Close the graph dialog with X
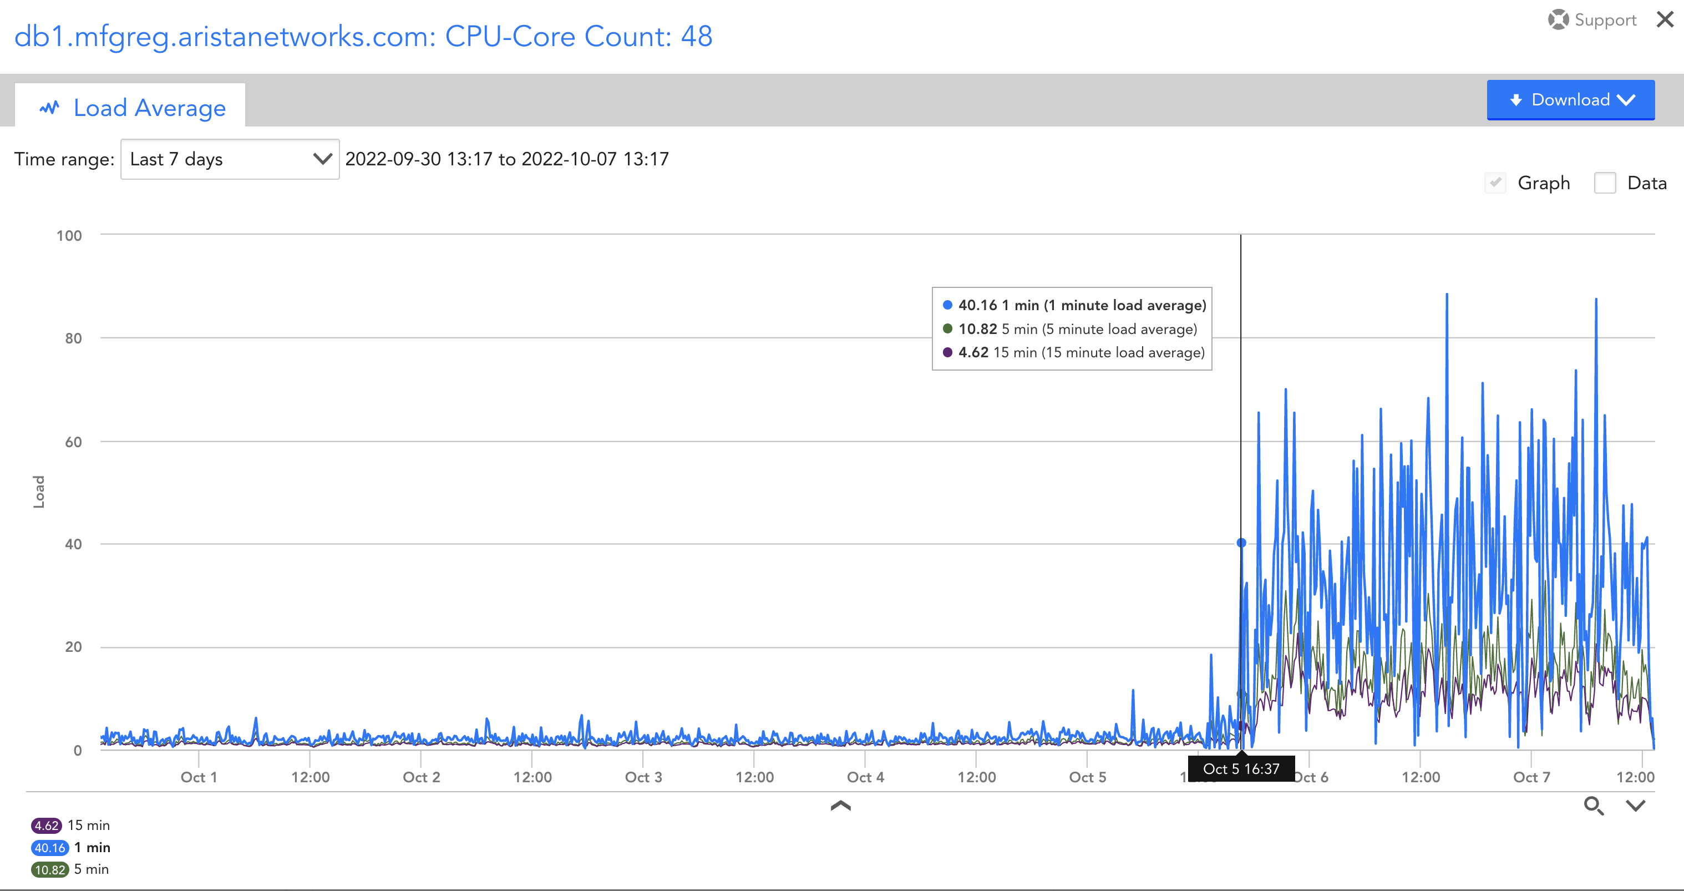Viewport: 1684px width, 891px height. point(1665,19)
